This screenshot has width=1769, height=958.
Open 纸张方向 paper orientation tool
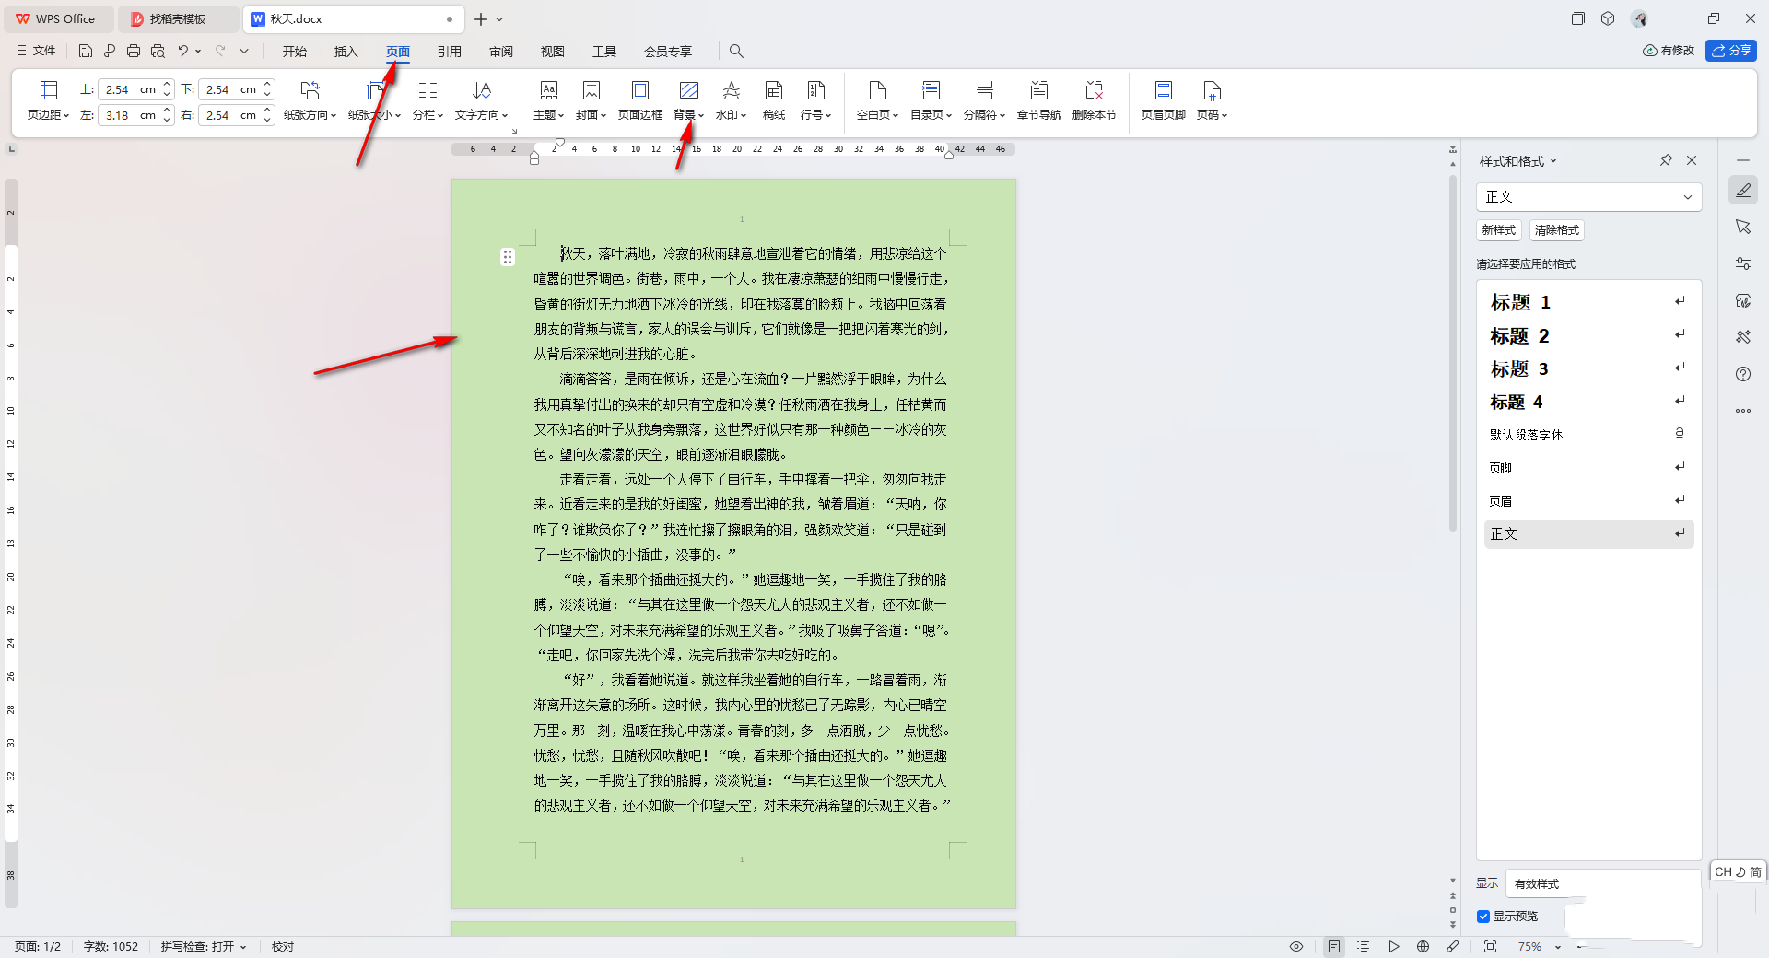(310, 100)
